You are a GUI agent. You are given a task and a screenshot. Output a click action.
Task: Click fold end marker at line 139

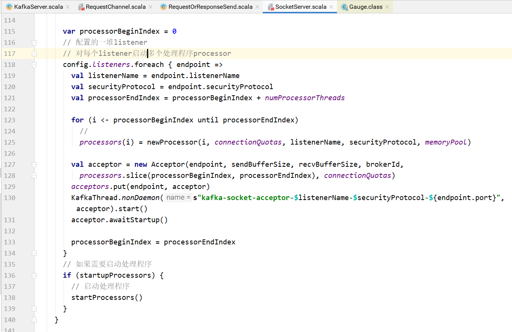click(x=34, y=309)
